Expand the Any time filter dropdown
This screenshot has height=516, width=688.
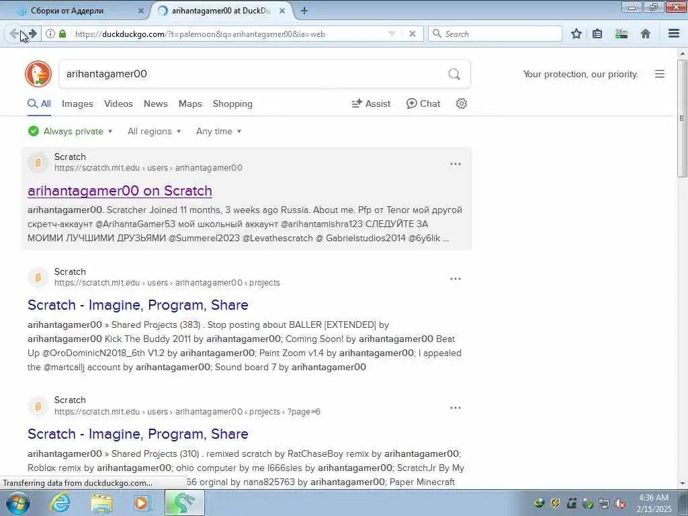coord(218,131)
